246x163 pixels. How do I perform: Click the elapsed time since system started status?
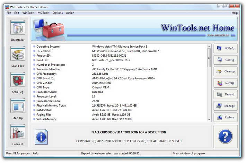pyautogui.click(x=110, y=153)
